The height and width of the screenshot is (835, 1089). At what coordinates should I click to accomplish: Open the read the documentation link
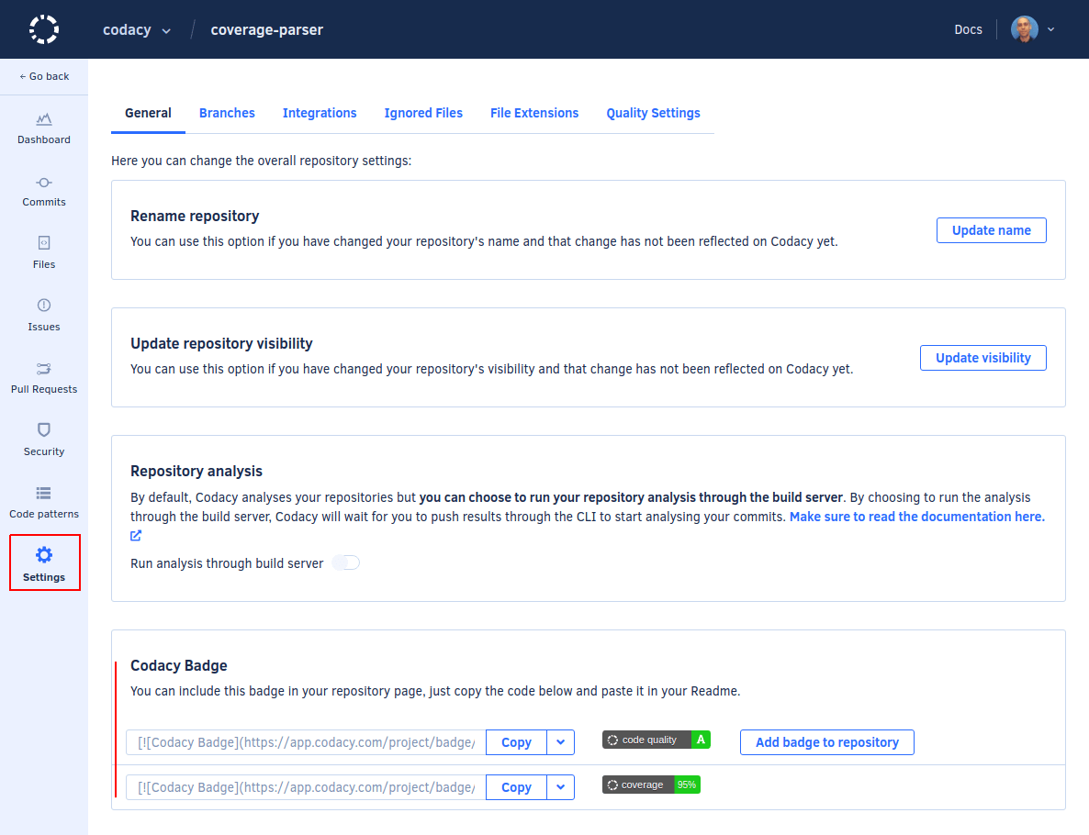916,517
